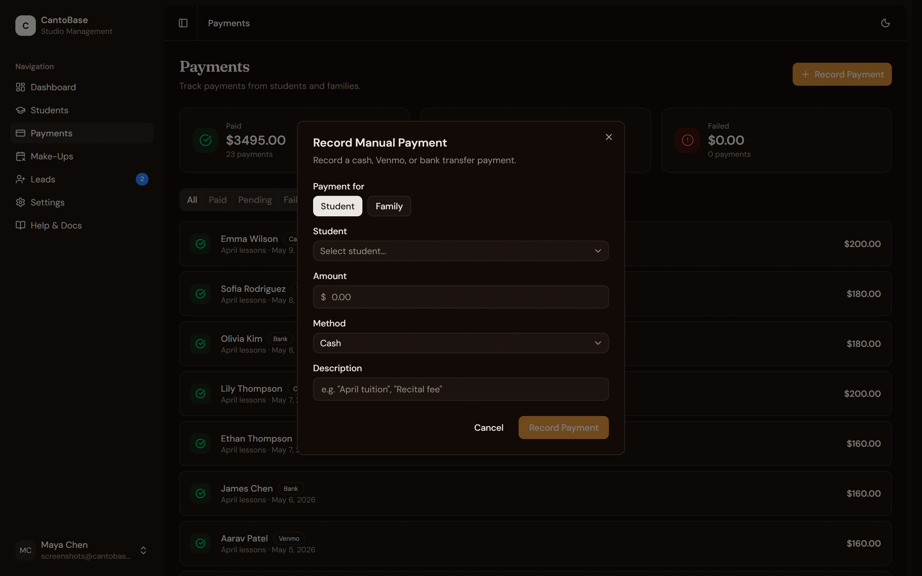This screenshot has width=922, height=576.
Task: Click the Bank badge next to Olivia Kim
Action: click(280, 339)
